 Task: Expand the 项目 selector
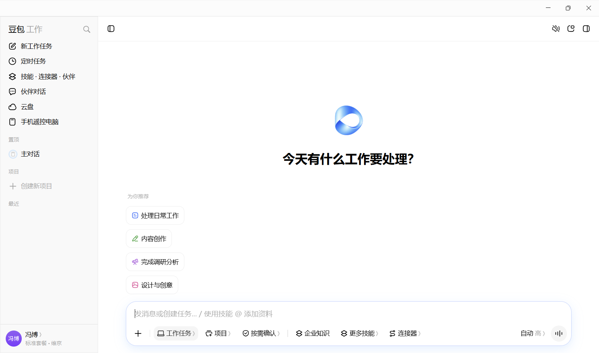(218, 333)
